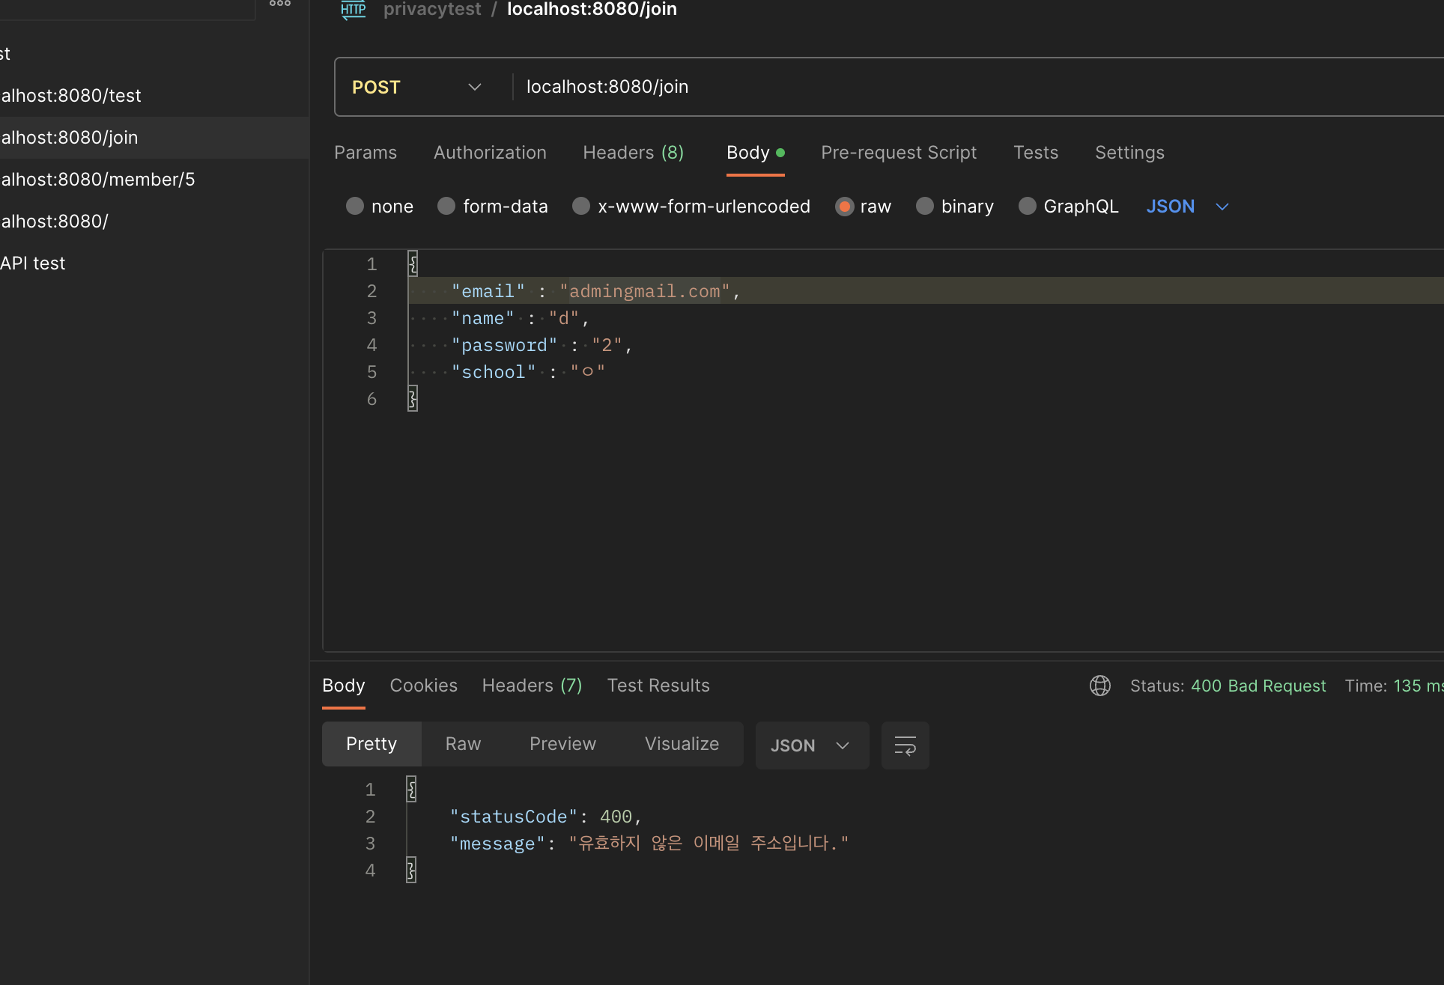Open the sidebar three-dots options menu
Image resolution: width=1444 pixels, height=985 pixels.
[x=280, y=4]
